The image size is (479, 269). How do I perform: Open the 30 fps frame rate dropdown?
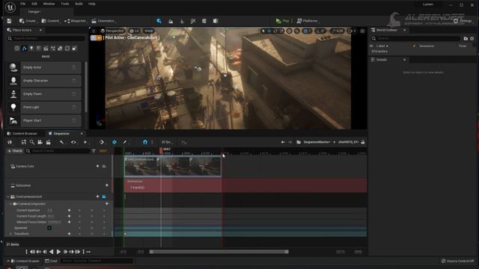tap(166, 142)
